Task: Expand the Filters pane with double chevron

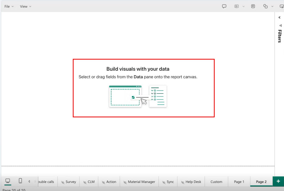Action: tap(280, 17)
